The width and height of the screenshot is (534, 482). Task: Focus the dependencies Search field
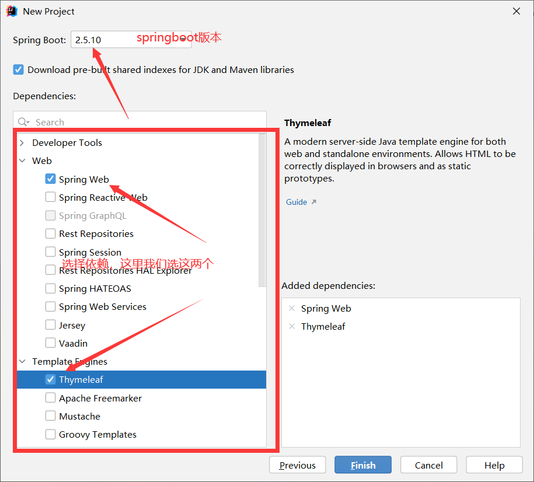[139, 121]
